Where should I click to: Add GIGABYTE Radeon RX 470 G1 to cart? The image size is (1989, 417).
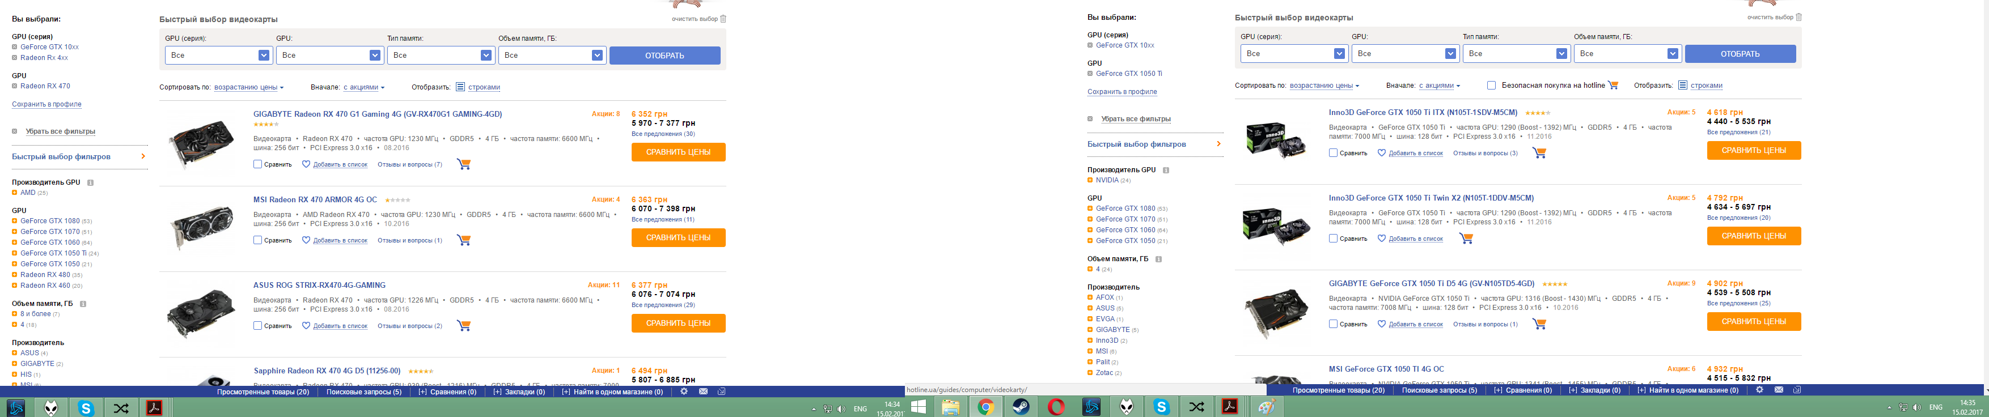click(463, 164)
